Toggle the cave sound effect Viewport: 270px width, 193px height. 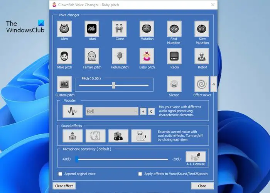pos(95,136)
